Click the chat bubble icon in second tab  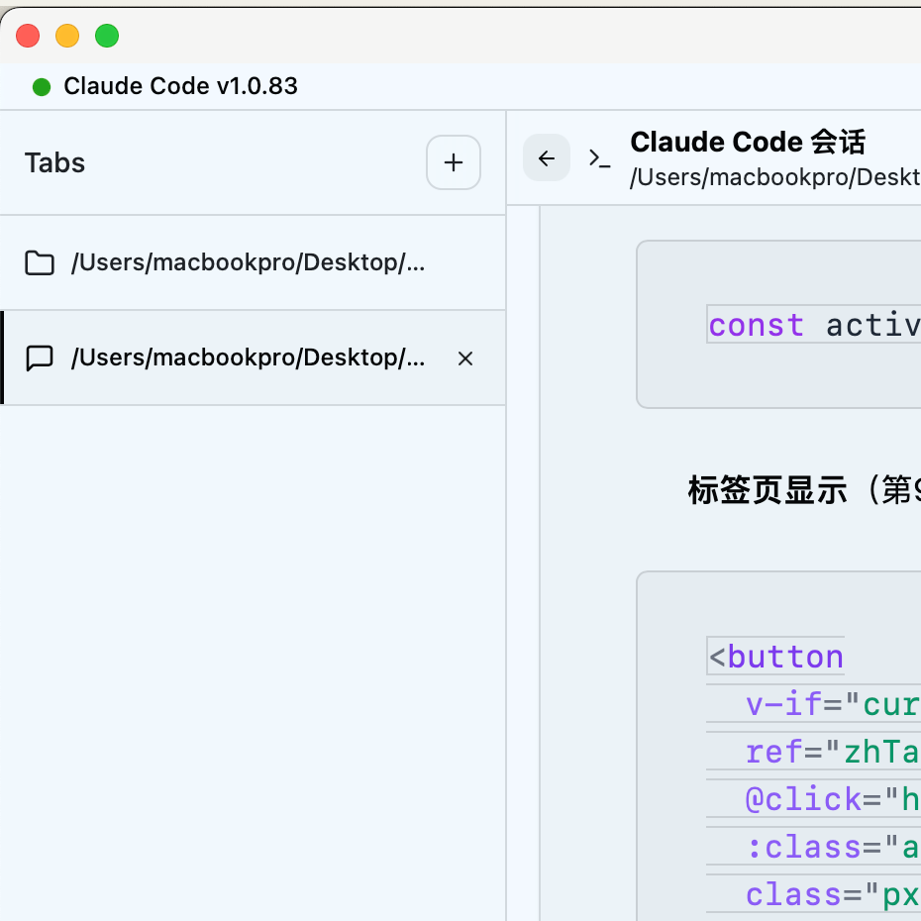click(x=40, y=358)
